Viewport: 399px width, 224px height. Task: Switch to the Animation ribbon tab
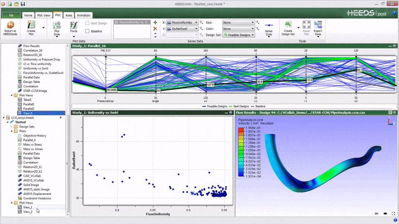tap(84, 15)
